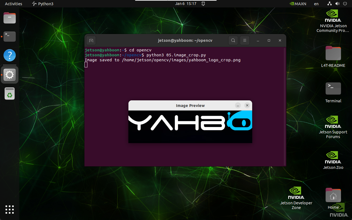Open the Help icon in the dock

(x=10, y=55)
